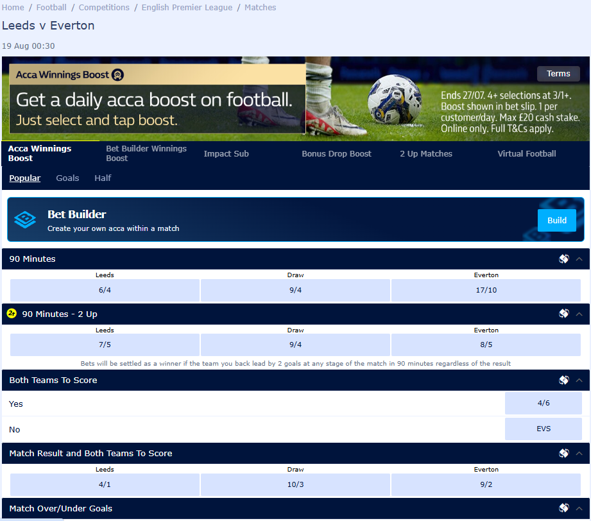Viewport: 591px width, 521px height.
Task: Collapse the 90 Minutes market with its chevron
Action: (579, 259)
